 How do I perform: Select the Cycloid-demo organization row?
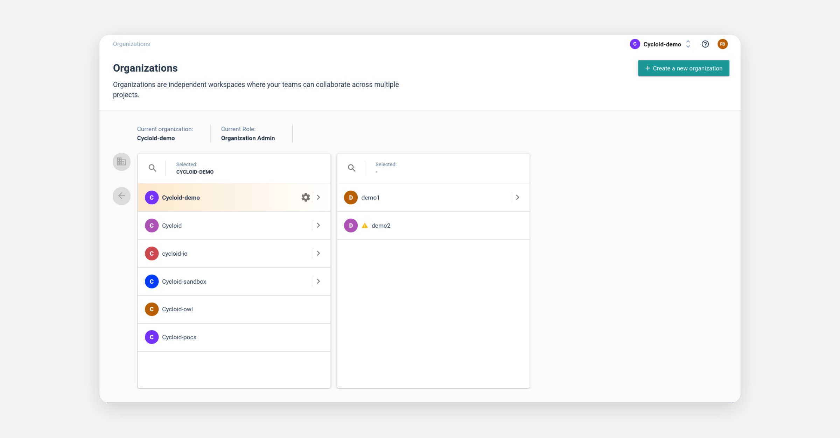click(x=234, y=197)
